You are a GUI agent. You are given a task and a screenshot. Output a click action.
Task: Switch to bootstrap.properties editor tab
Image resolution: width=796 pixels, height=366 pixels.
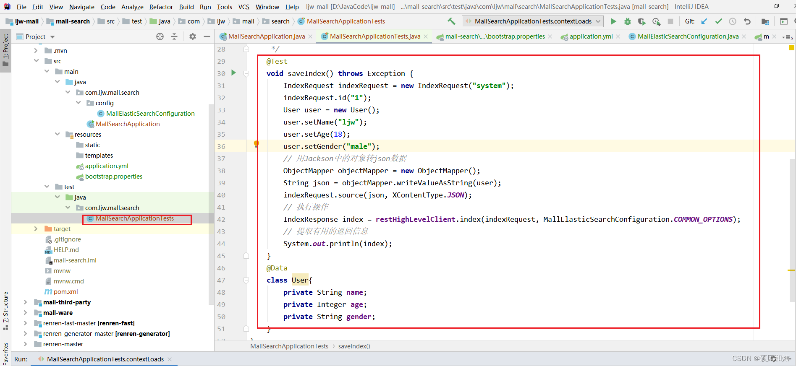(495, 36)
